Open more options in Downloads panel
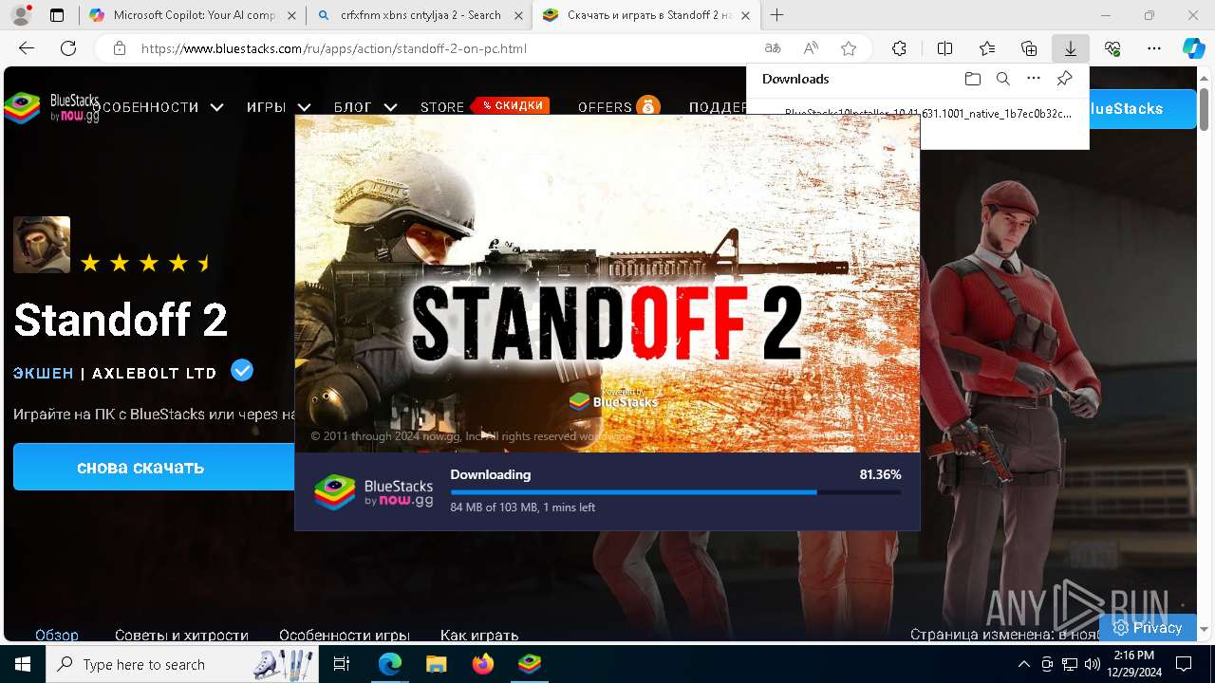The height and width of the screenshot is (683, 1215). (1034, 79)
